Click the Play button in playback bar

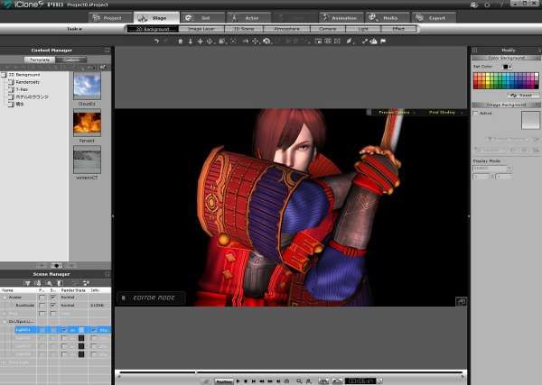pyautogui.click(x=238, y=380)
